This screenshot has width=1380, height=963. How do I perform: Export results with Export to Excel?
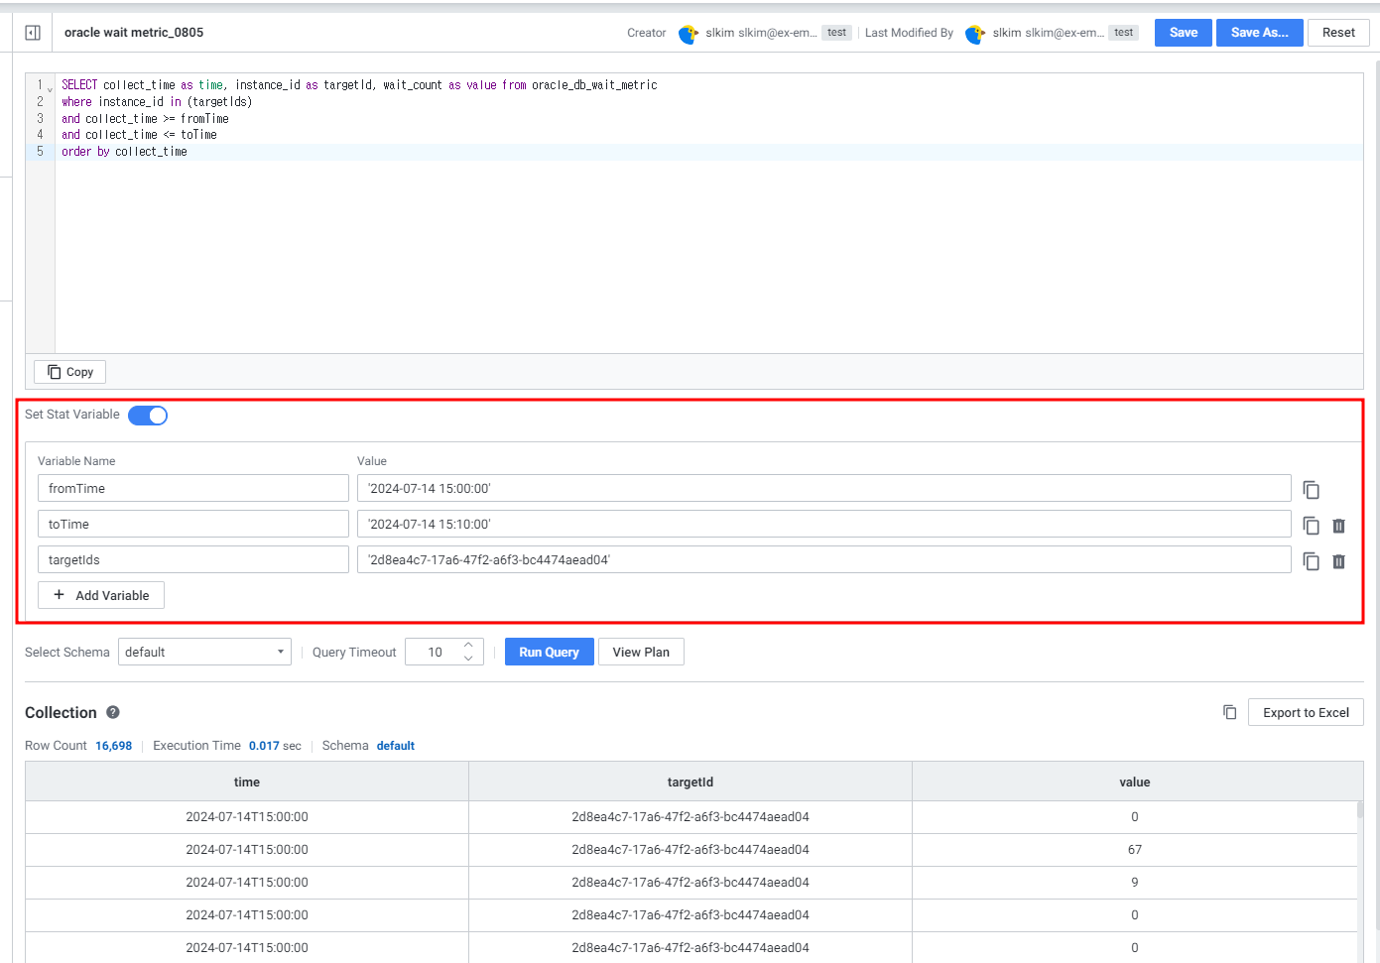[1306, 712]
